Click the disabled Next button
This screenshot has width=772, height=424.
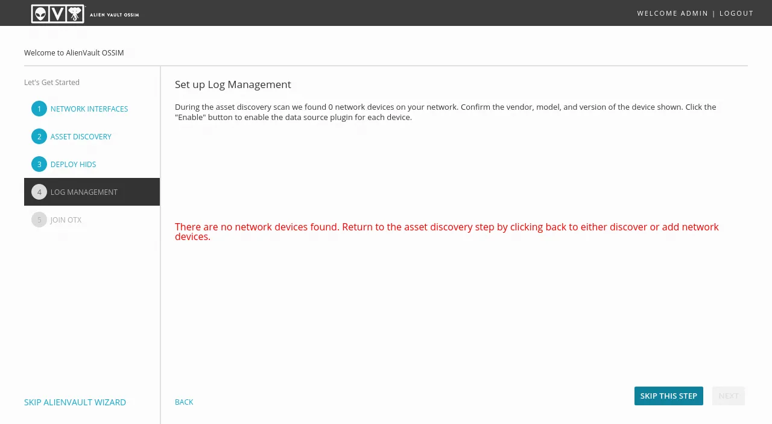point(729,396)
